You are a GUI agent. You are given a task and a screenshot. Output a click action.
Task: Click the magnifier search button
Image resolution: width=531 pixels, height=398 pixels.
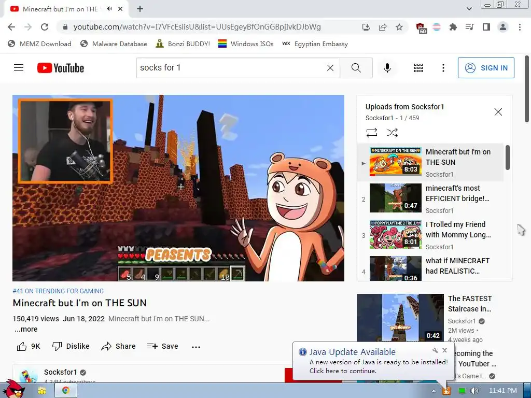coord(356,68)
